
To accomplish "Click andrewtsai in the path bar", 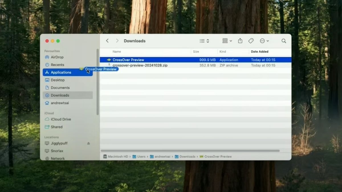I will click(x=160, y=157).
